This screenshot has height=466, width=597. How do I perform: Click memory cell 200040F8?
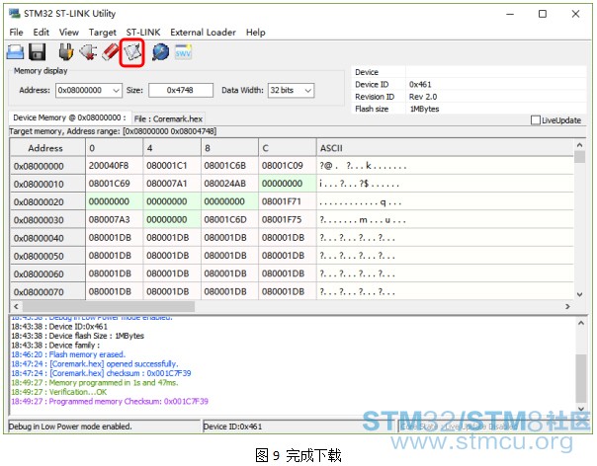point(115,166)
